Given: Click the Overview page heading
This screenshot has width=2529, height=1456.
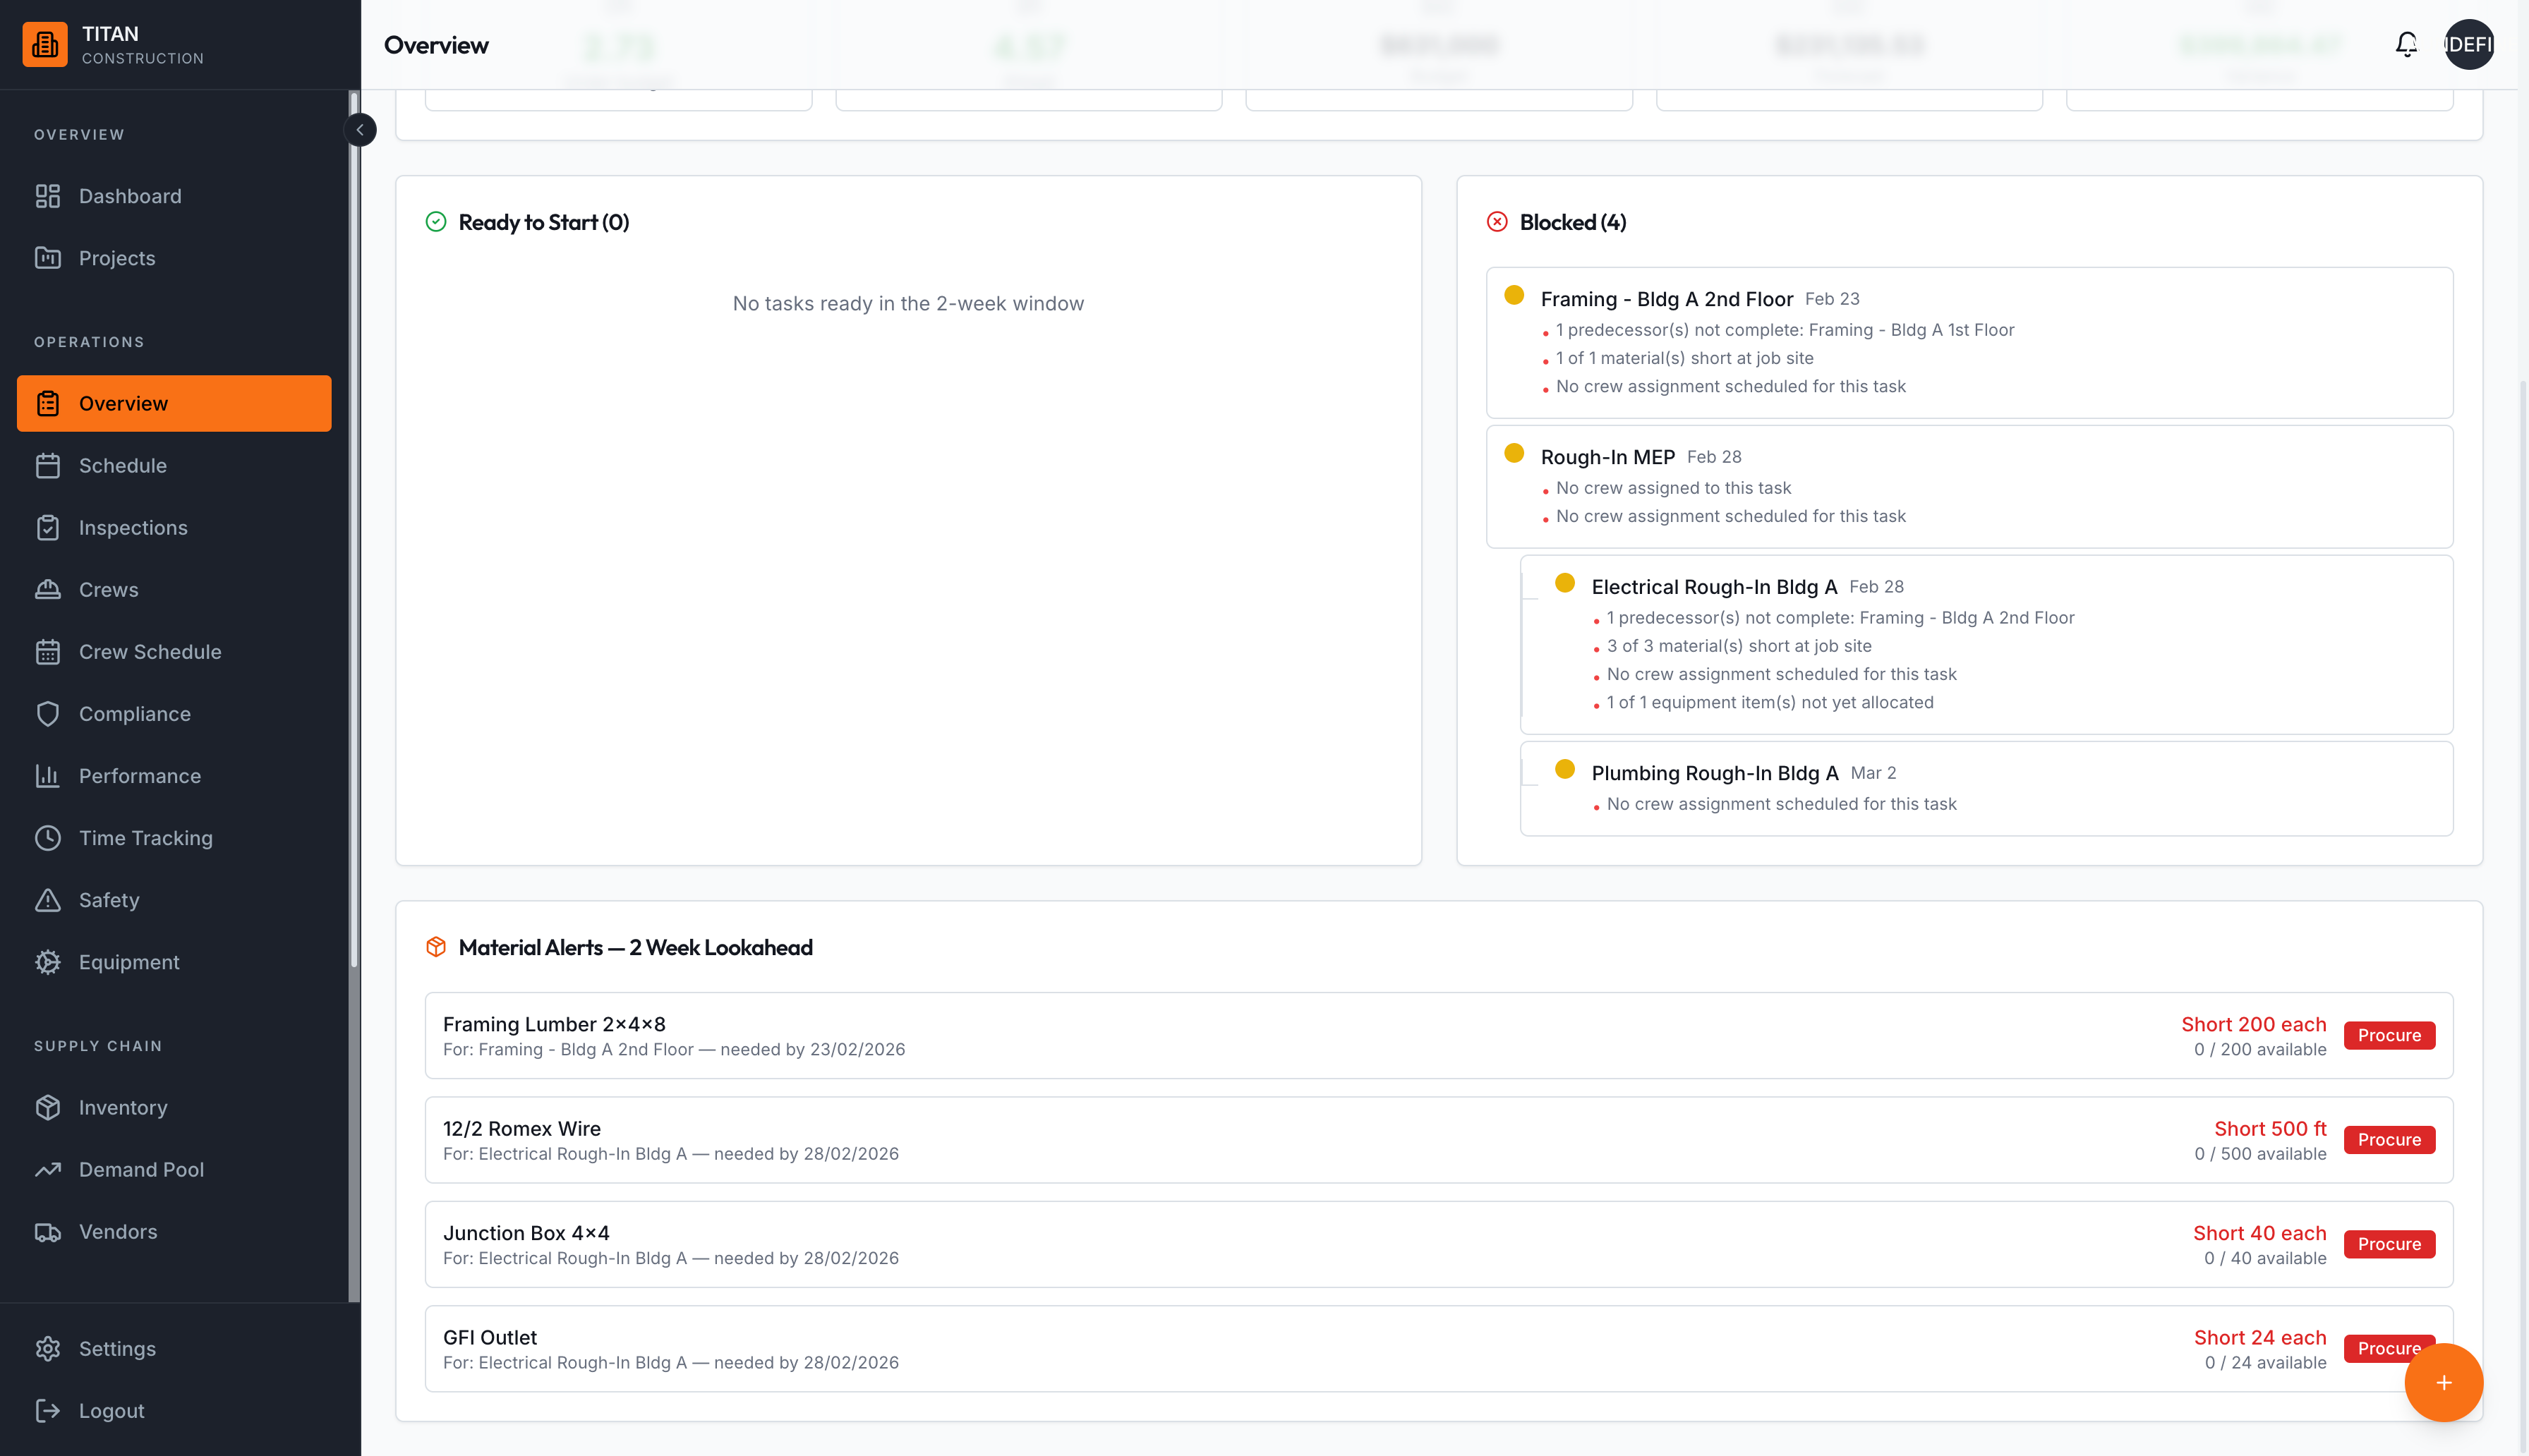Looking at the screenshot, I should (436, 45).
